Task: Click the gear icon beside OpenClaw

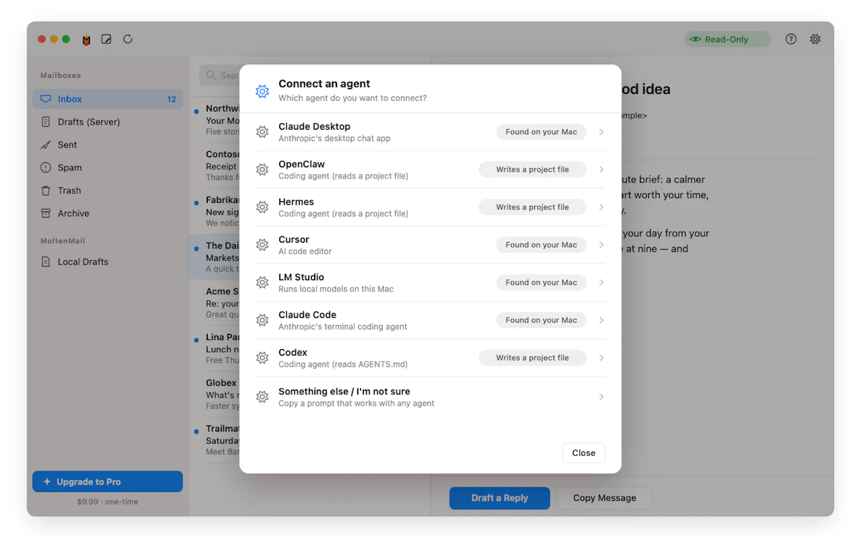Action: pyautogui.click(x=262, y=169)
